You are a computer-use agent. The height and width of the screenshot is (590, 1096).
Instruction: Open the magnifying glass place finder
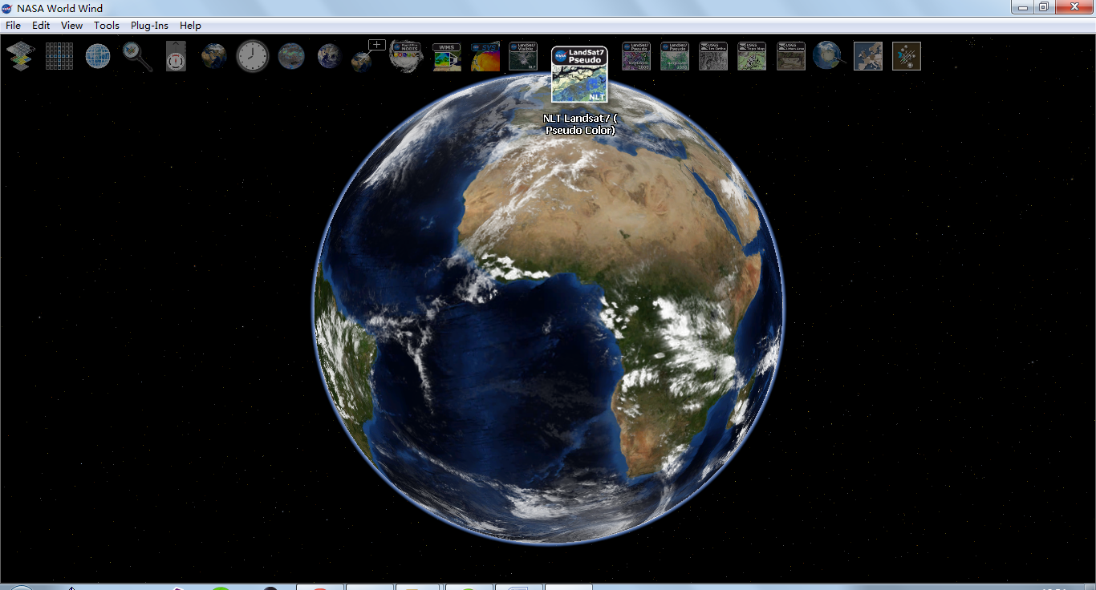coord(137,56)
